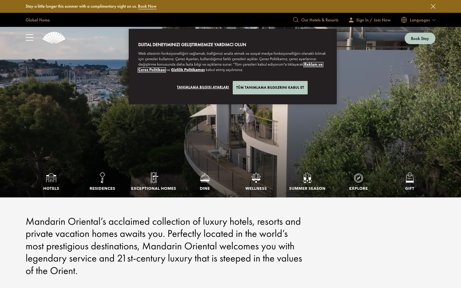This screenshot has width=461, height=288.
Task: Click the Gift bag icon
Action: click(410, 178)
